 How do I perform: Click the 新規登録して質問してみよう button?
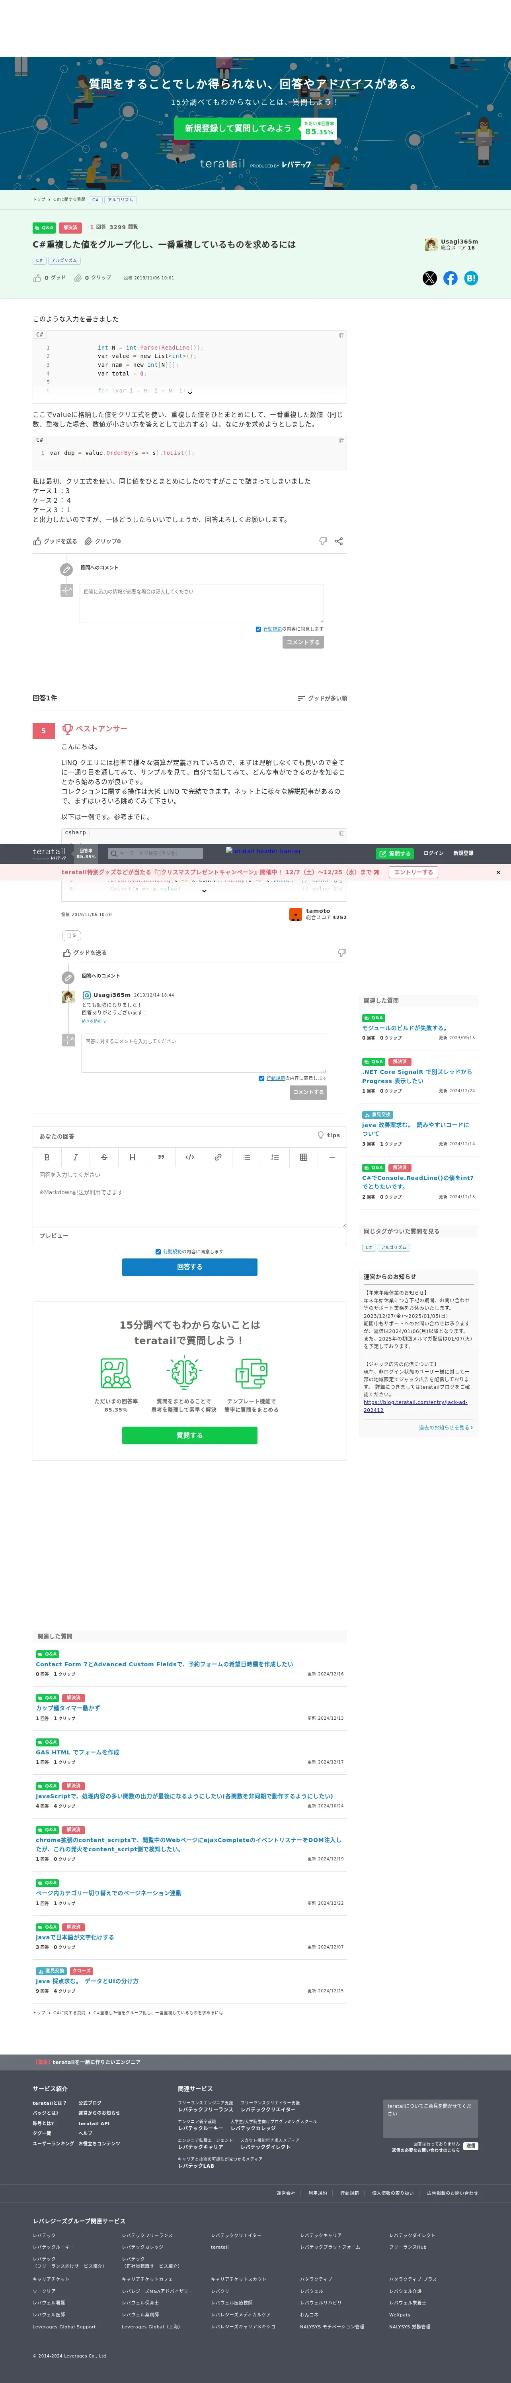tap(238, 129)
